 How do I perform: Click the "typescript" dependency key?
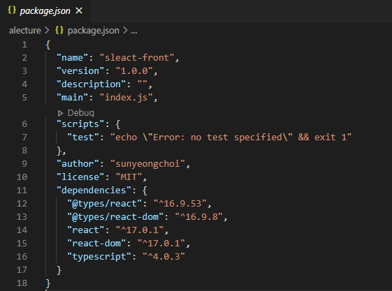[99, 257]
